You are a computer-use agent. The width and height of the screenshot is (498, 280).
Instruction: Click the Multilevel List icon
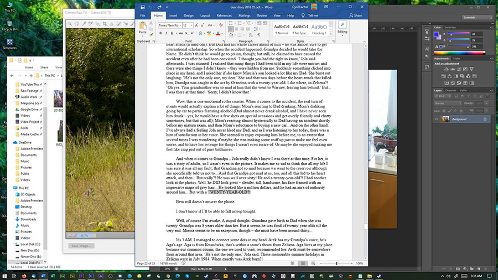[x=248, y=23]
